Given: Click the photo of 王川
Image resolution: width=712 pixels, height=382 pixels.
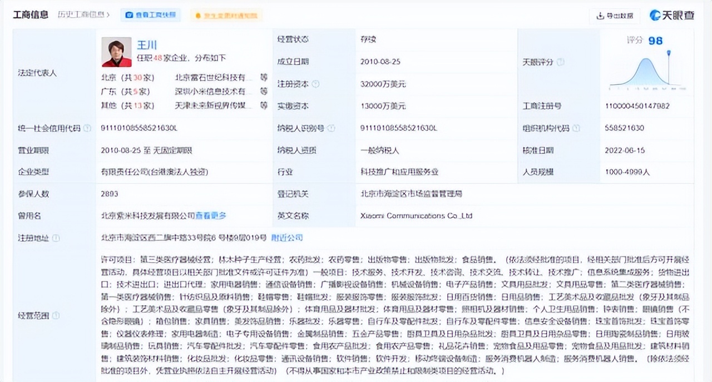Looking at the screenshot, I should (116, 52).
